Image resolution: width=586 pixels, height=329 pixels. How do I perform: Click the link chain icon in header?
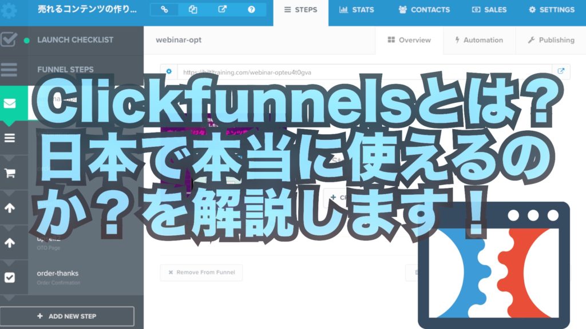point(164,10)
